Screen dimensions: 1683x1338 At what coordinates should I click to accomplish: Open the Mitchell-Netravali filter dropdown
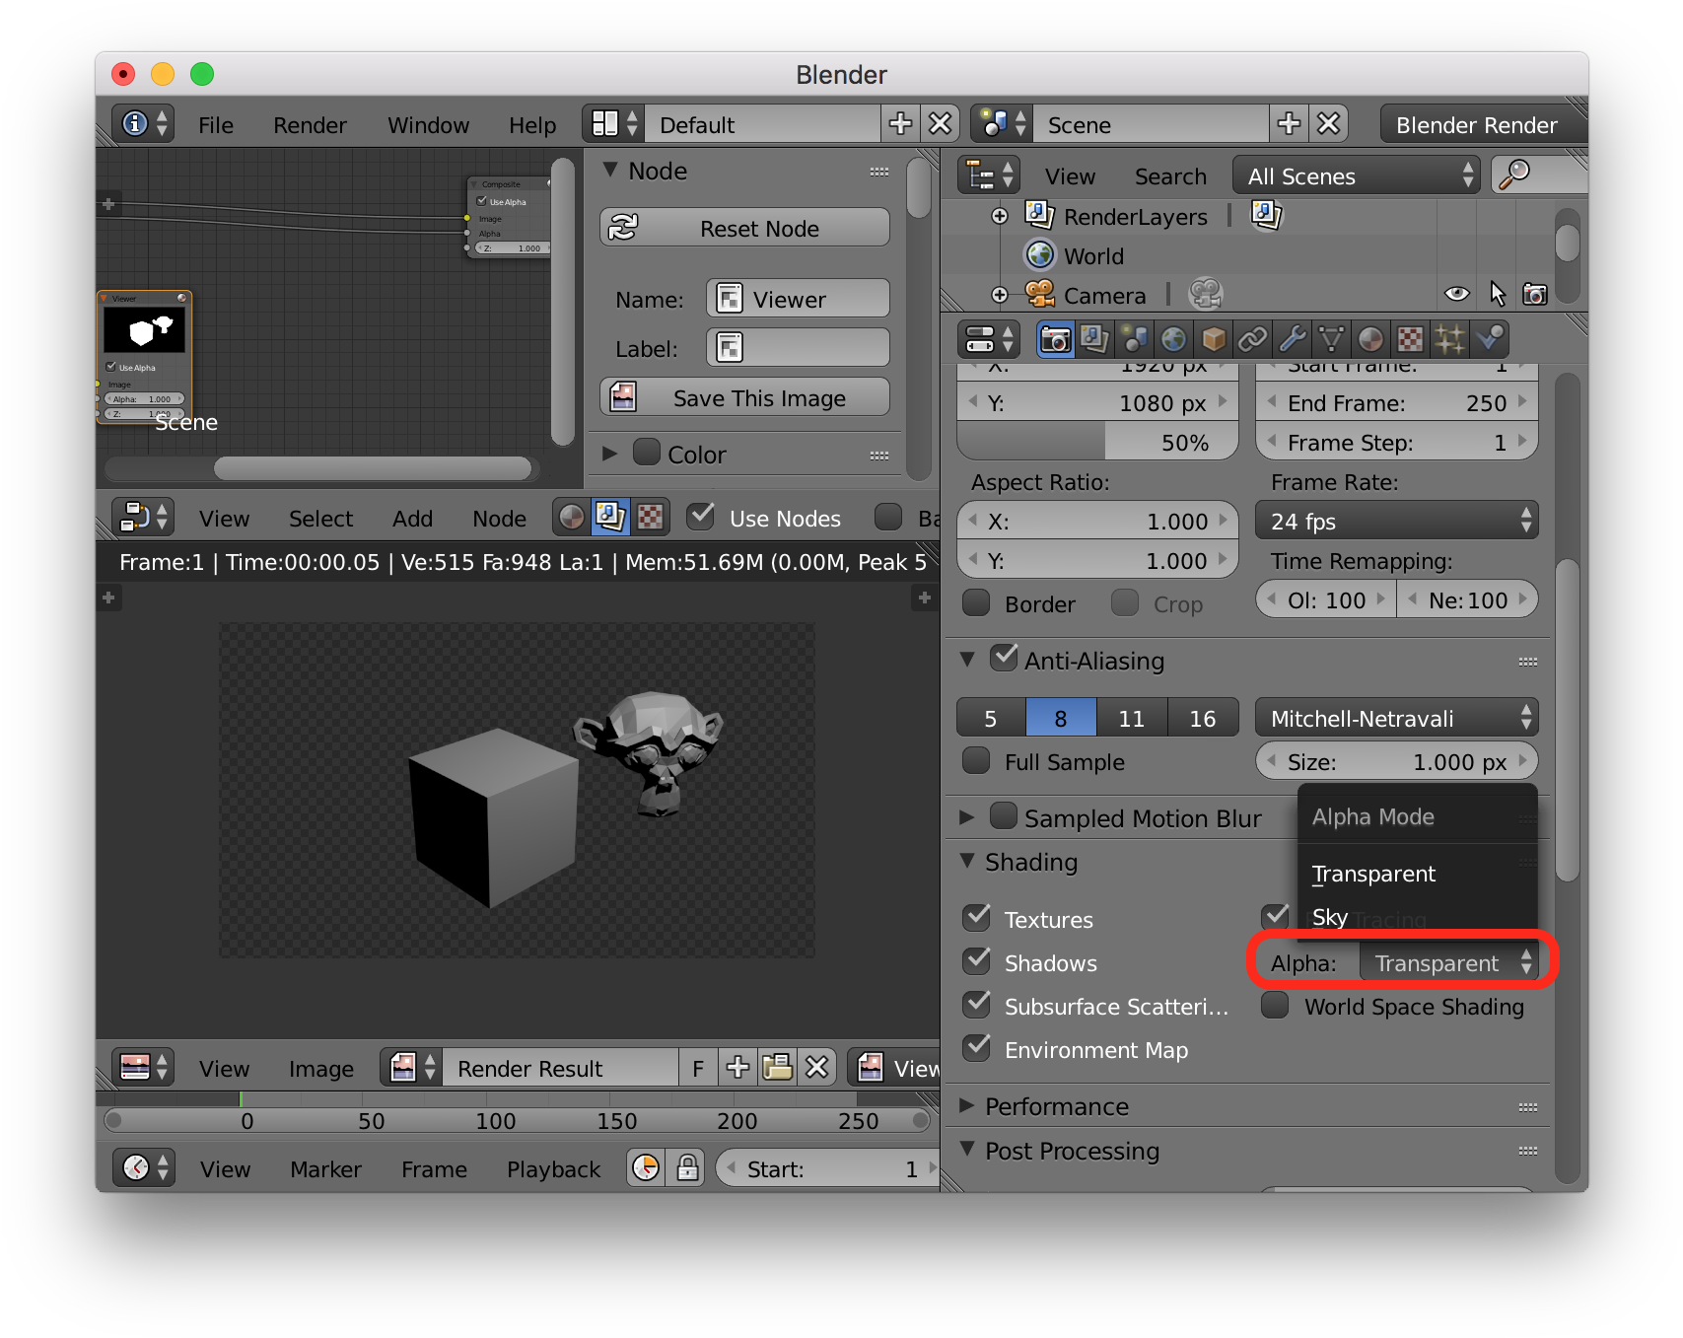coord(1396,718)
